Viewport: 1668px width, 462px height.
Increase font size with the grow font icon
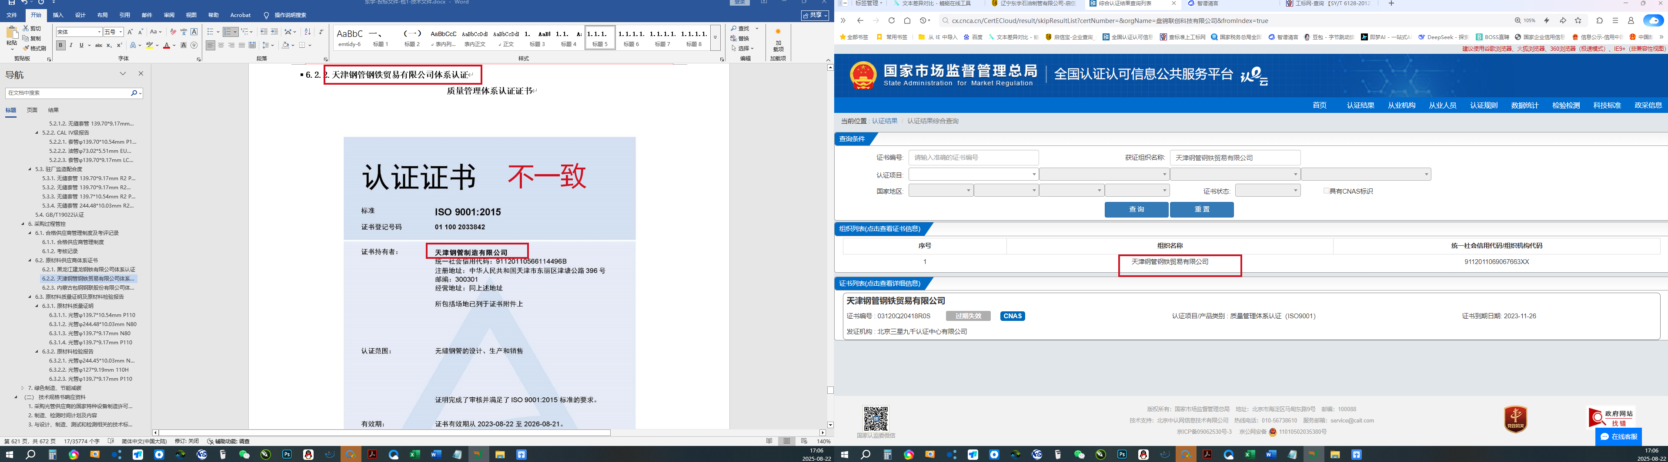(130, 32)
